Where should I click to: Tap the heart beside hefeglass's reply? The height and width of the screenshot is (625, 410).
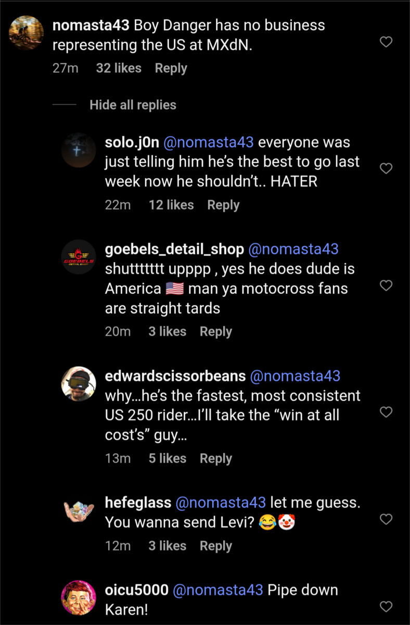pos(386,519)
